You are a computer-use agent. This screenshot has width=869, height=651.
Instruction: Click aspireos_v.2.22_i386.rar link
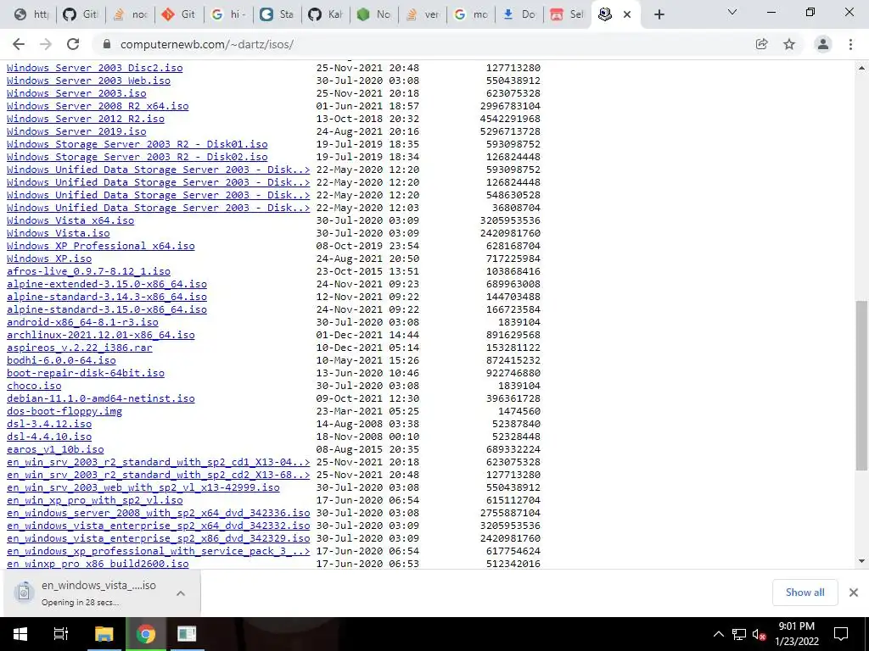pyautogui.click(x=79, y=348)
